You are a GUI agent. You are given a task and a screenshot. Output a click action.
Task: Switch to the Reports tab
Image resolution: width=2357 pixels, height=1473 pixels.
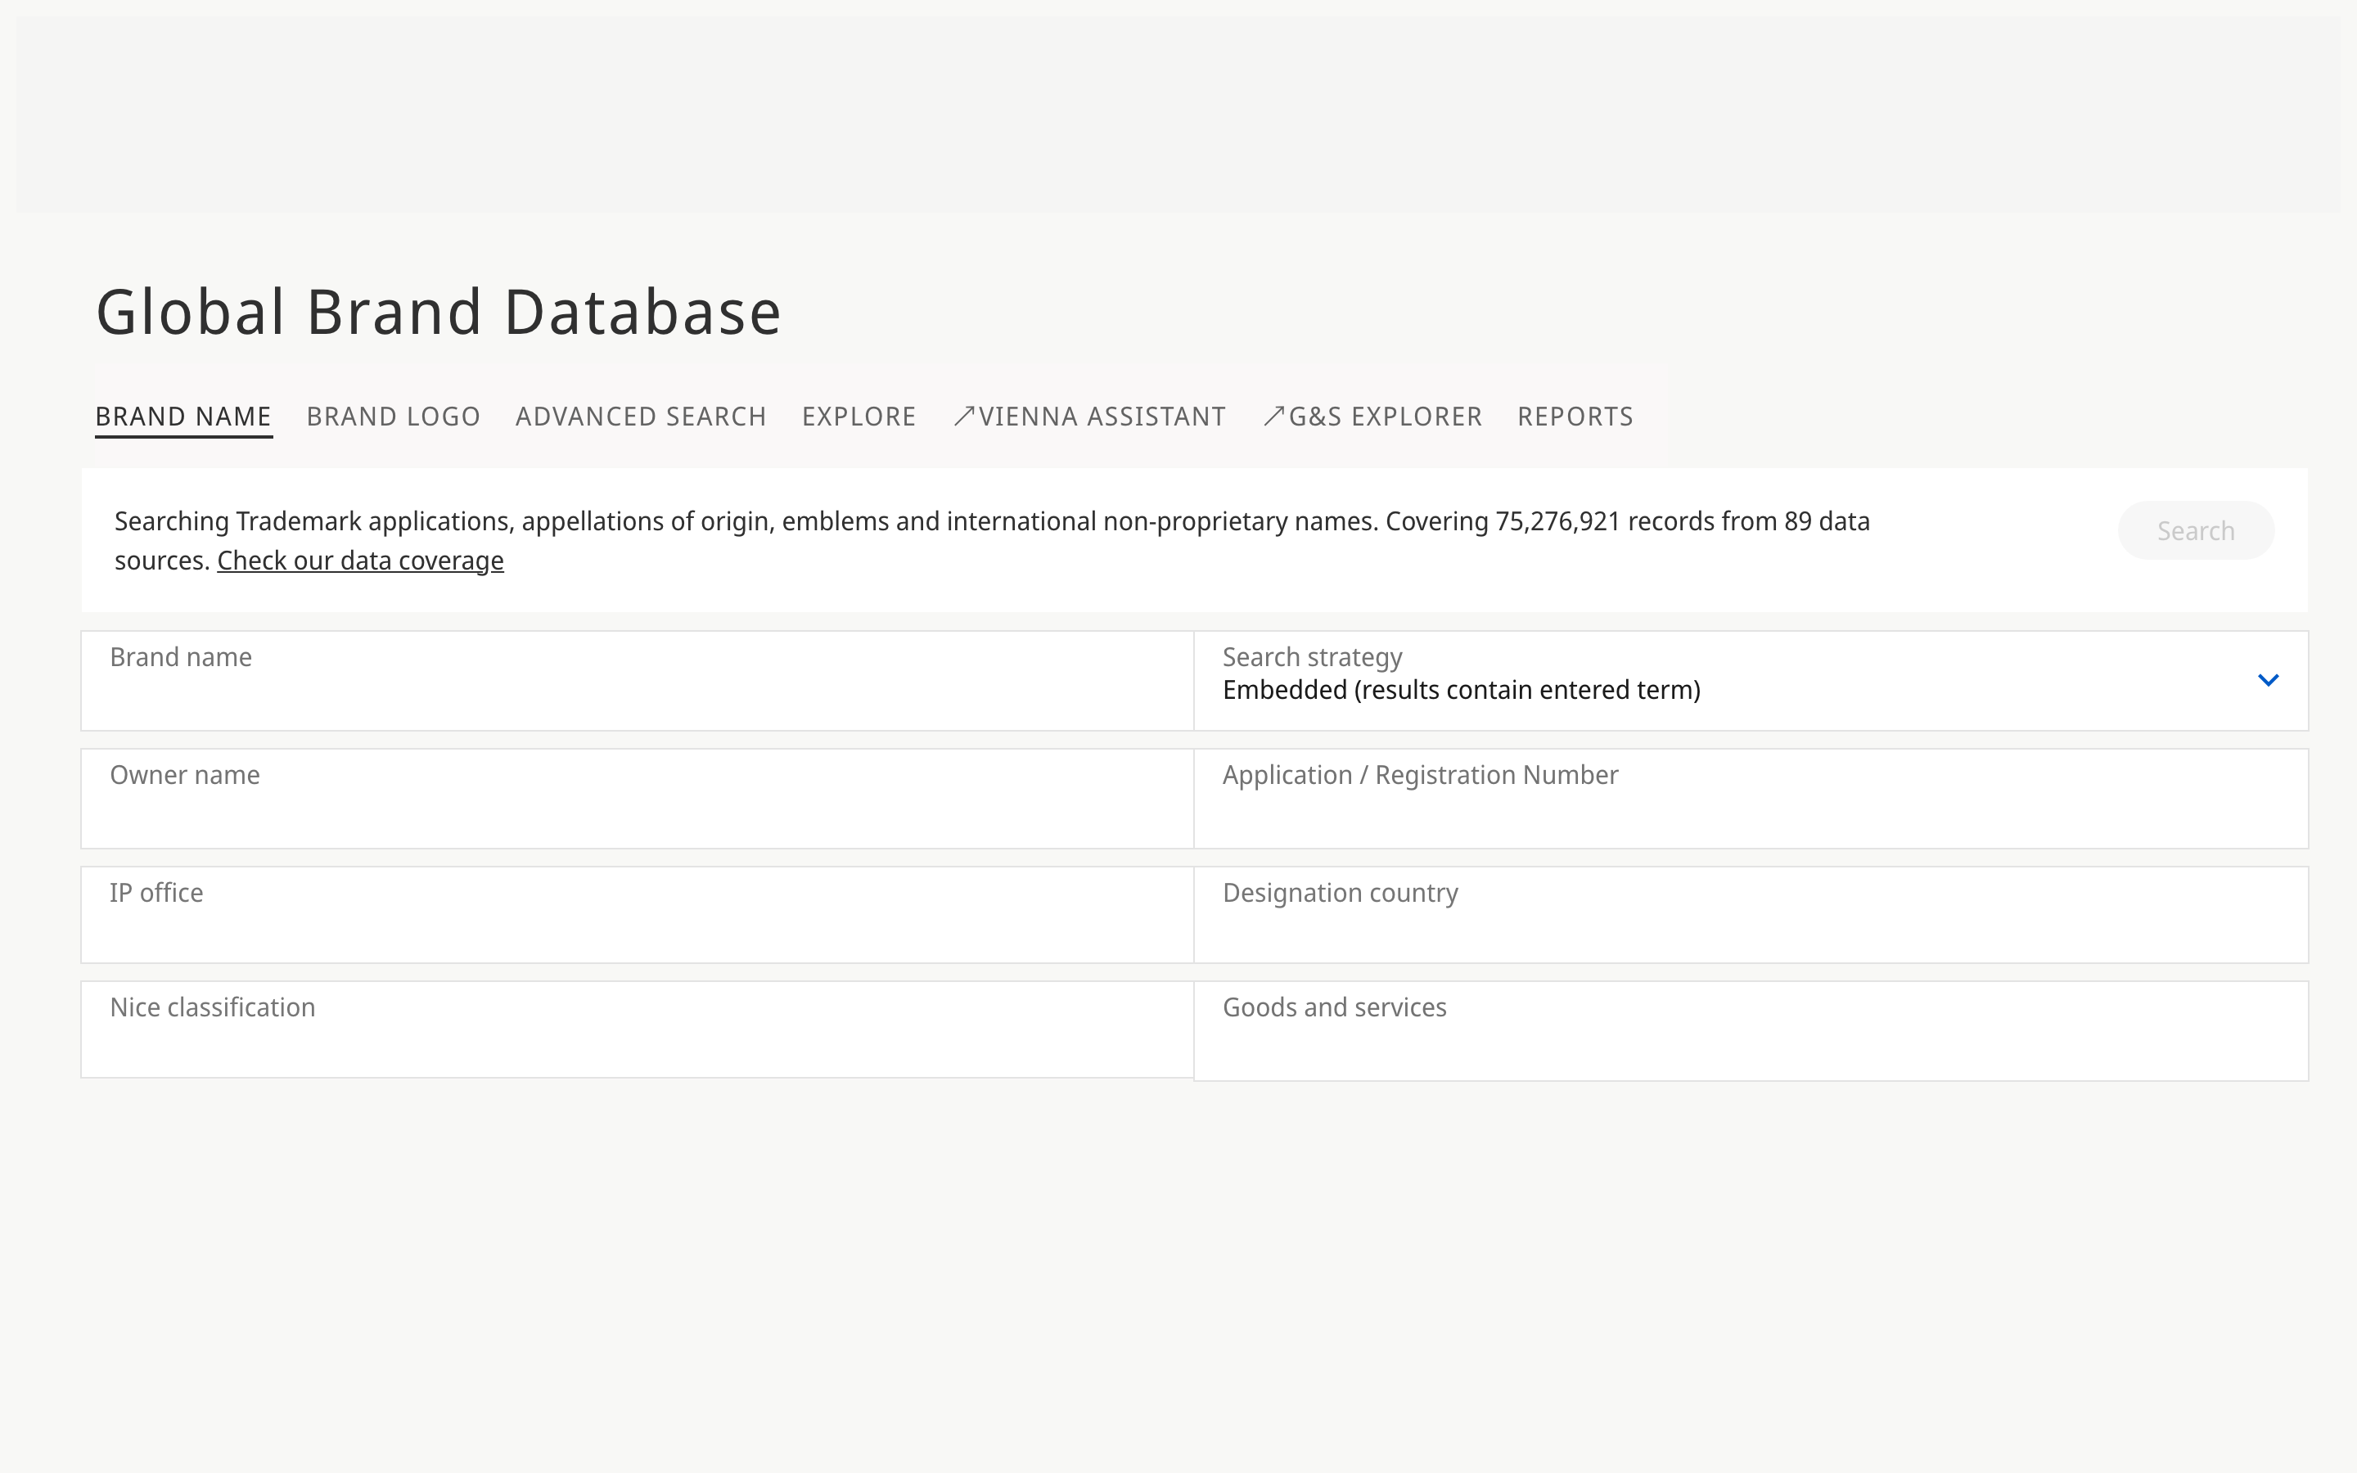[1575, 417]
